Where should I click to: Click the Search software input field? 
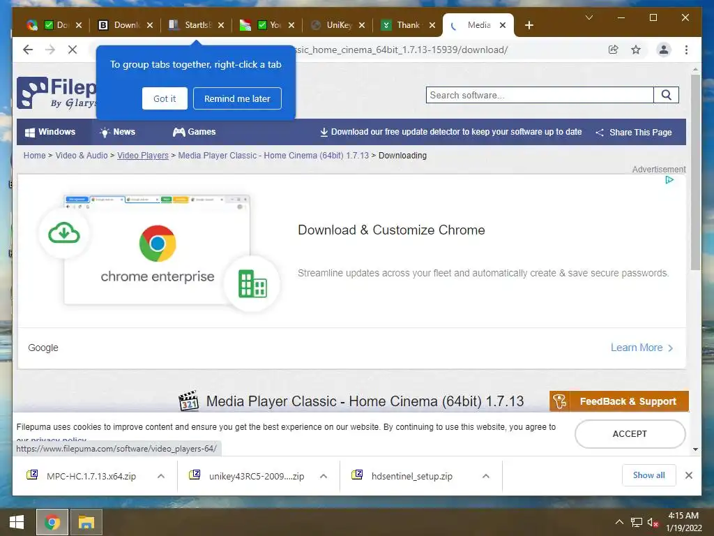click(540, 95)
